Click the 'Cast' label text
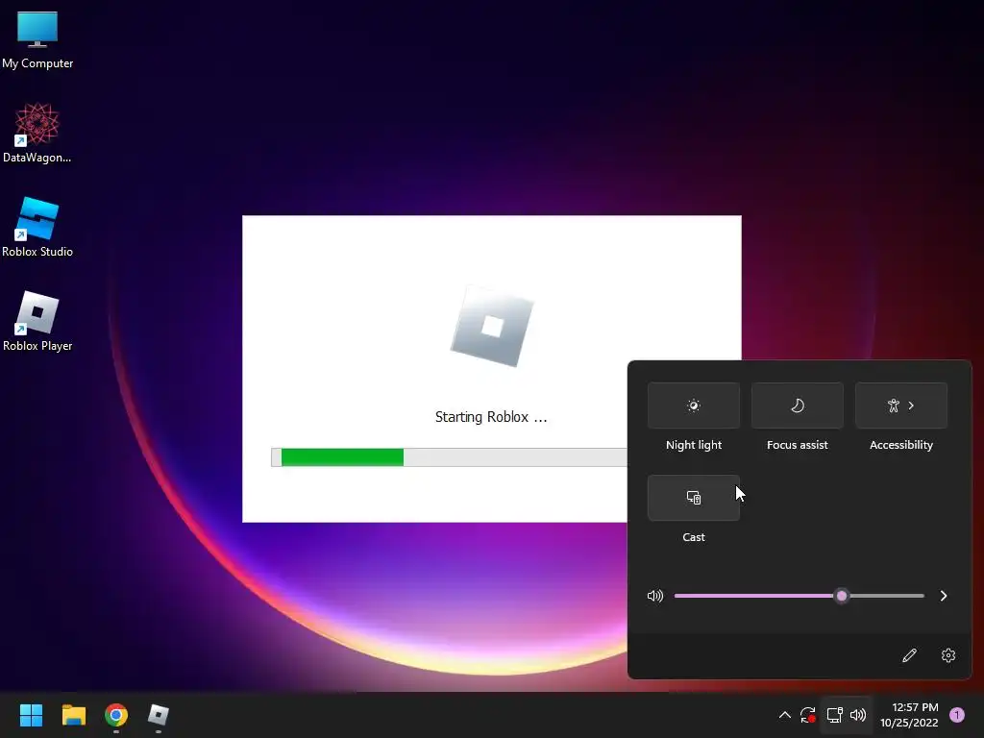Viewport: 984px width, 738px height. click(694, 537)
